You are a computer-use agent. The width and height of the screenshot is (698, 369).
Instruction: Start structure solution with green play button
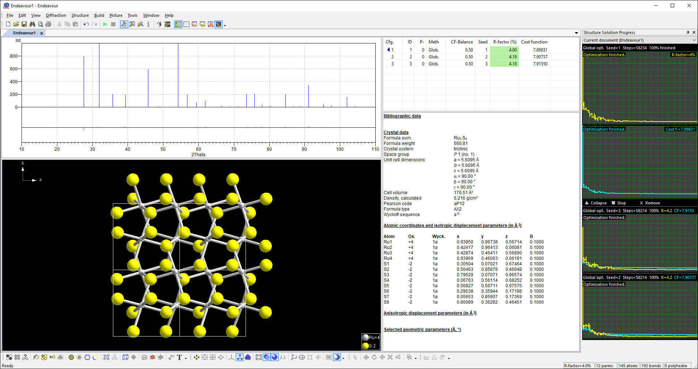pyautogui.click(x=105, y=24)
